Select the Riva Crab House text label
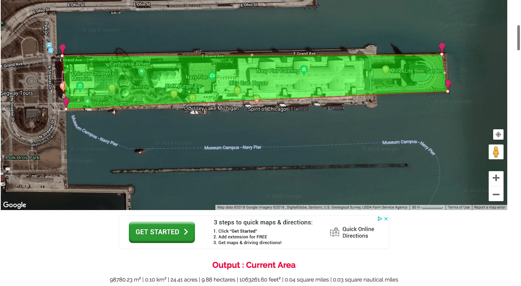Image resolution: width=521 pixels, height=286 pixels. coord(248,83)
